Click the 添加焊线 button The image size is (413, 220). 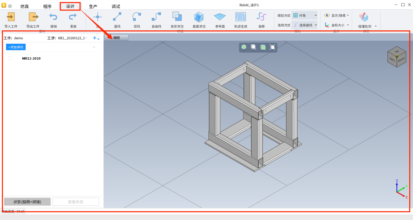pos(16,47)
